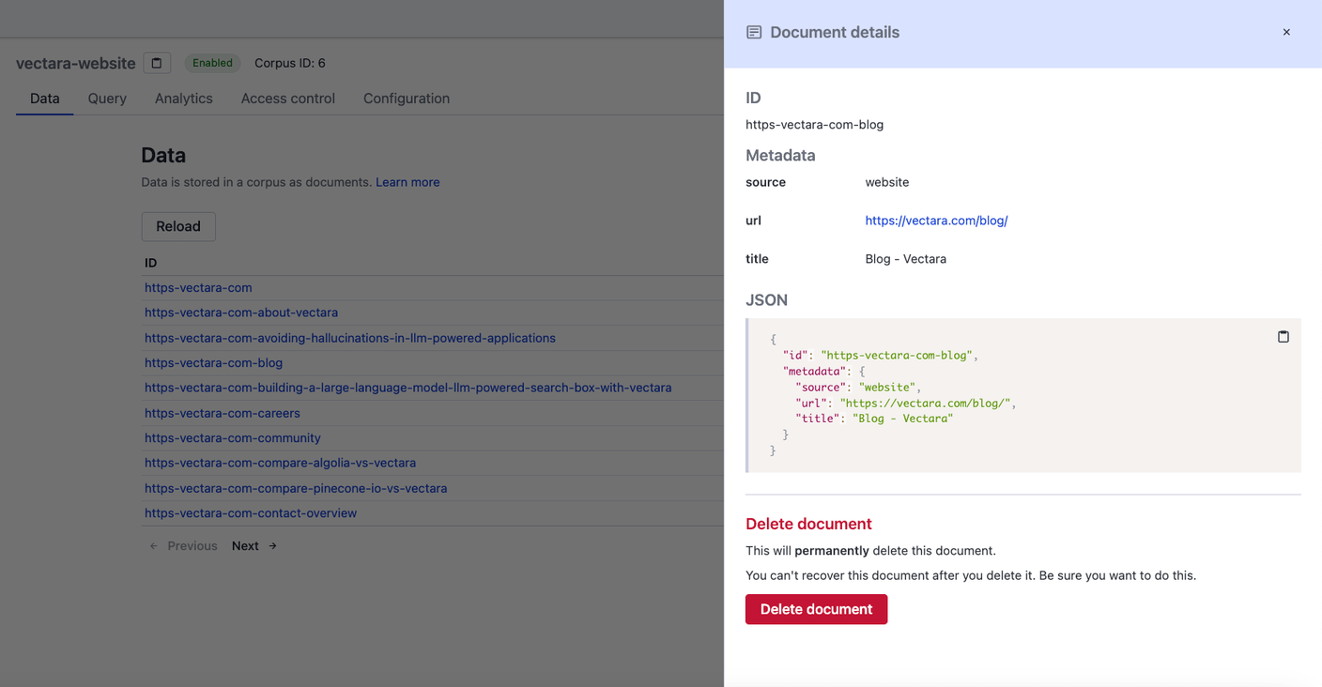
Task: Click the Document details header icon
Action: (754, 32)
